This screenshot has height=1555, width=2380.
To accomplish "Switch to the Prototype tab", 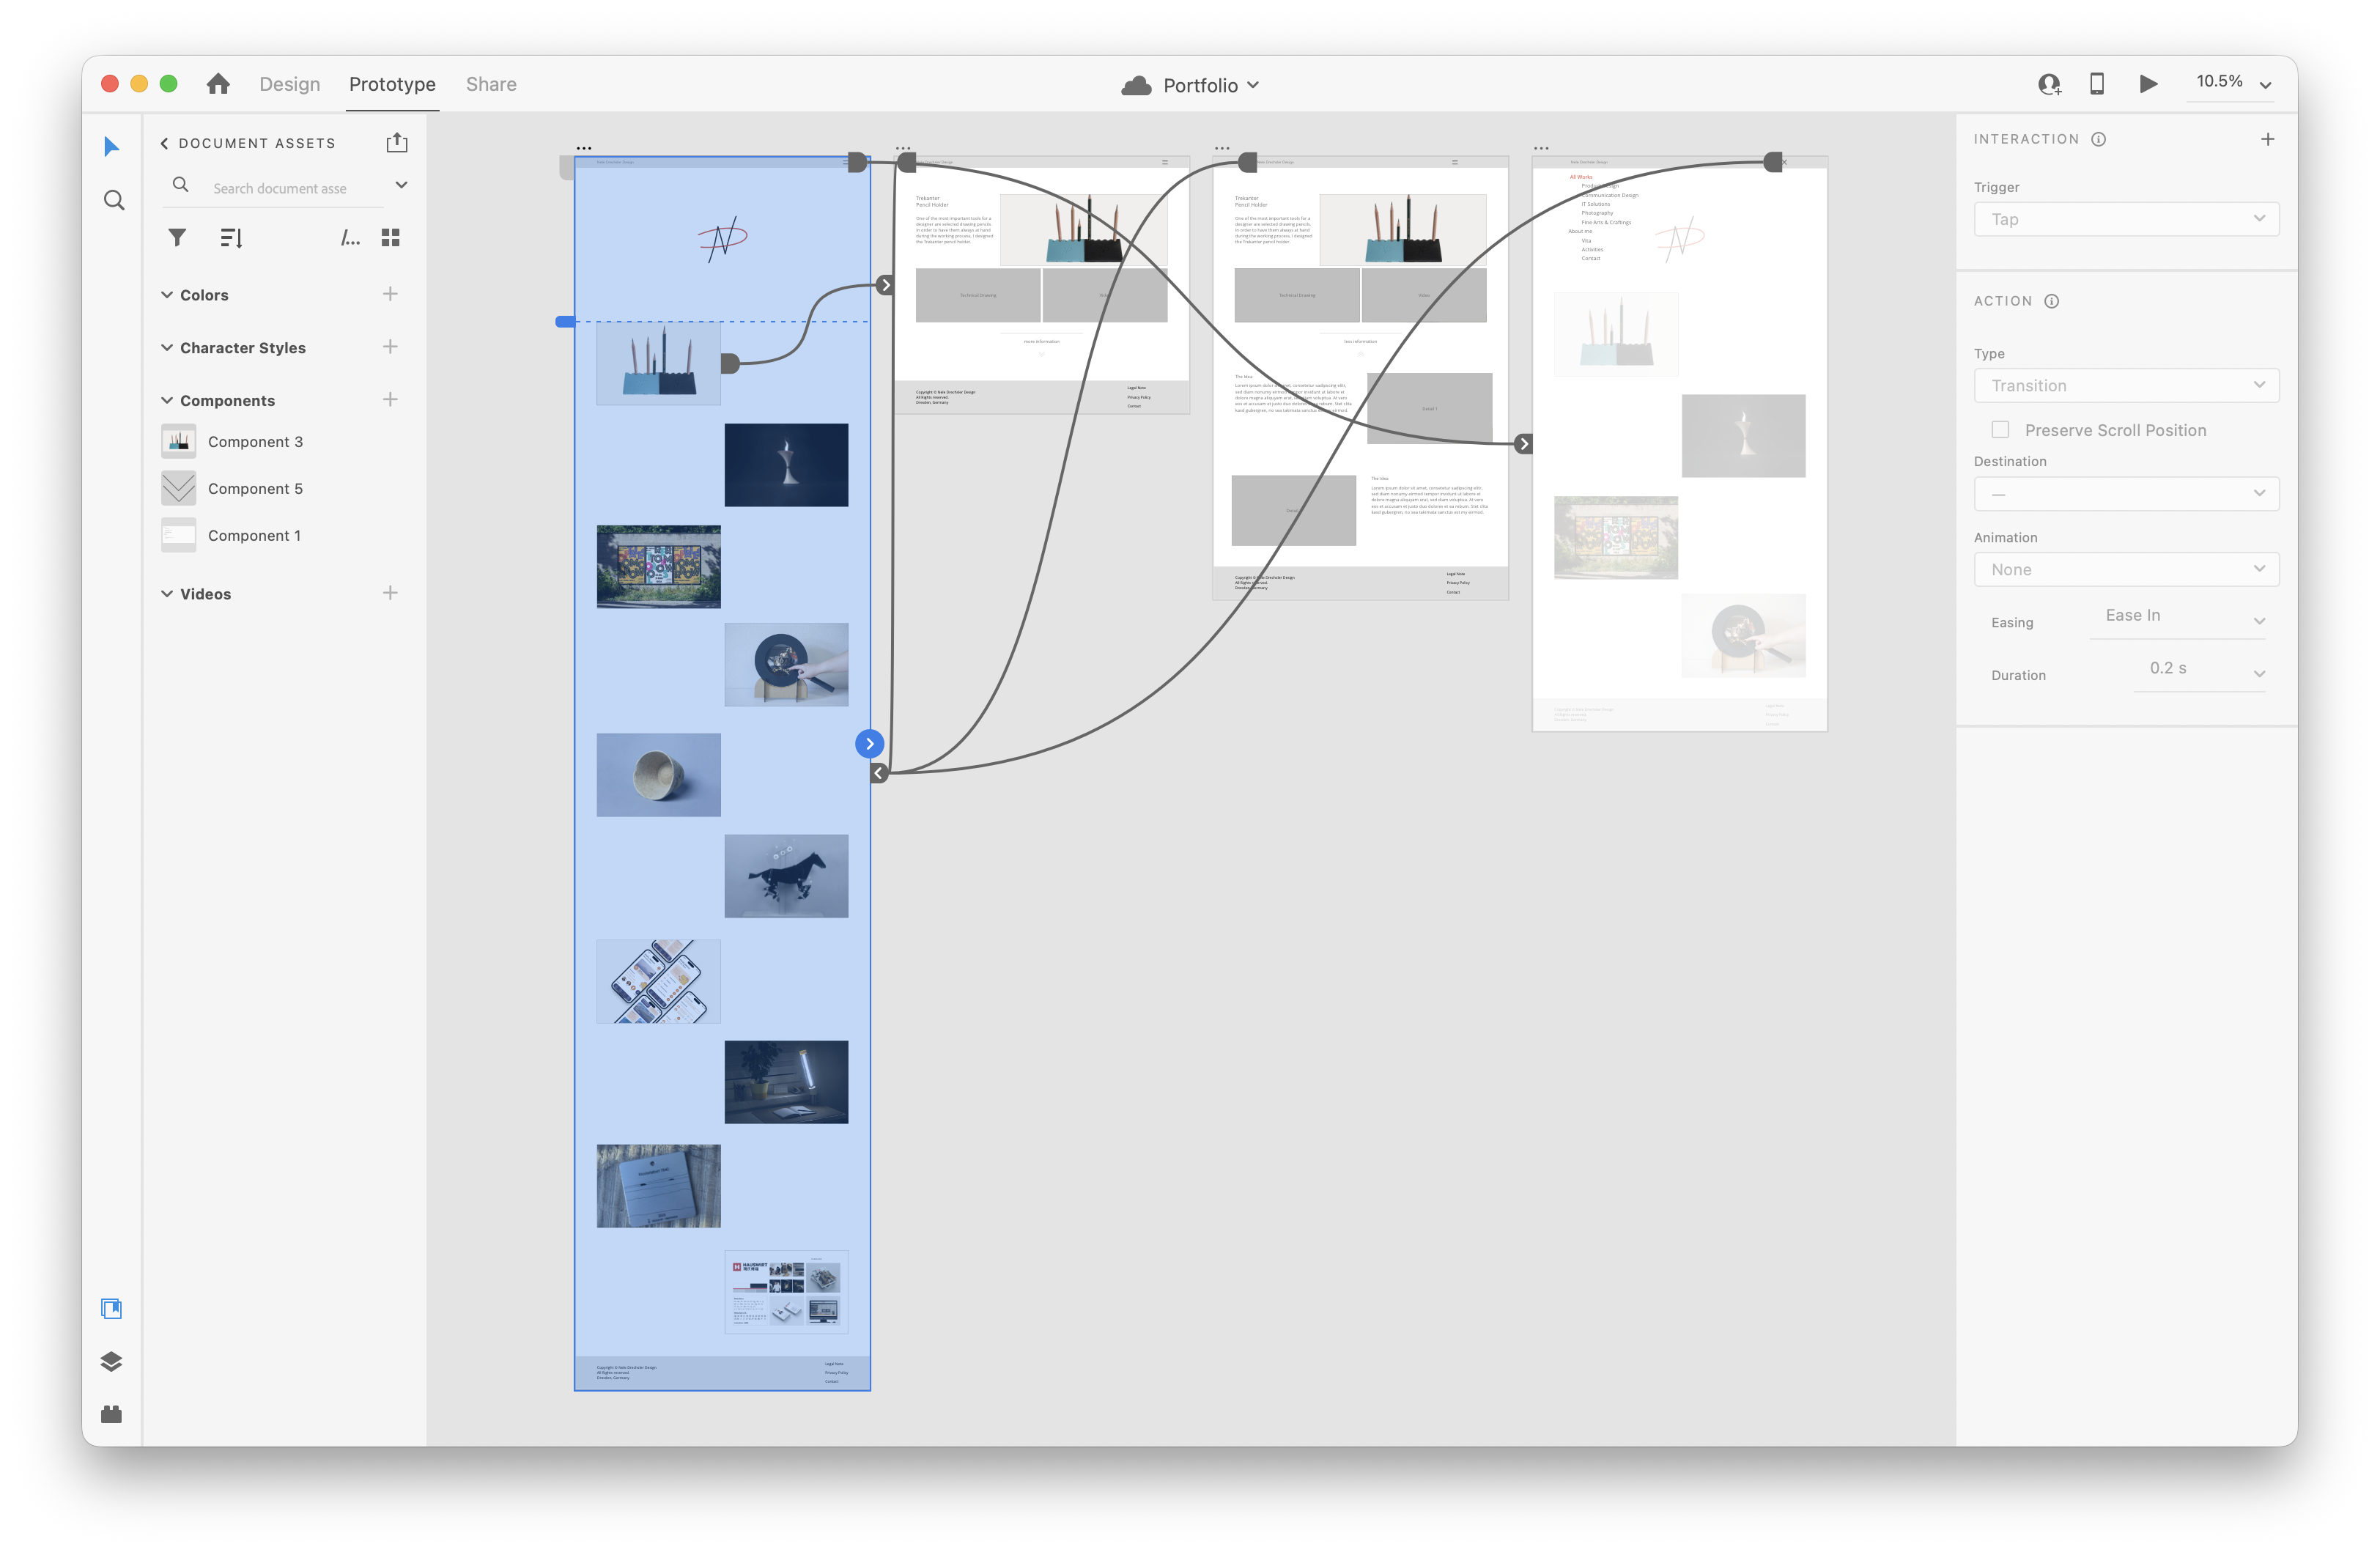I will point(392,84).
